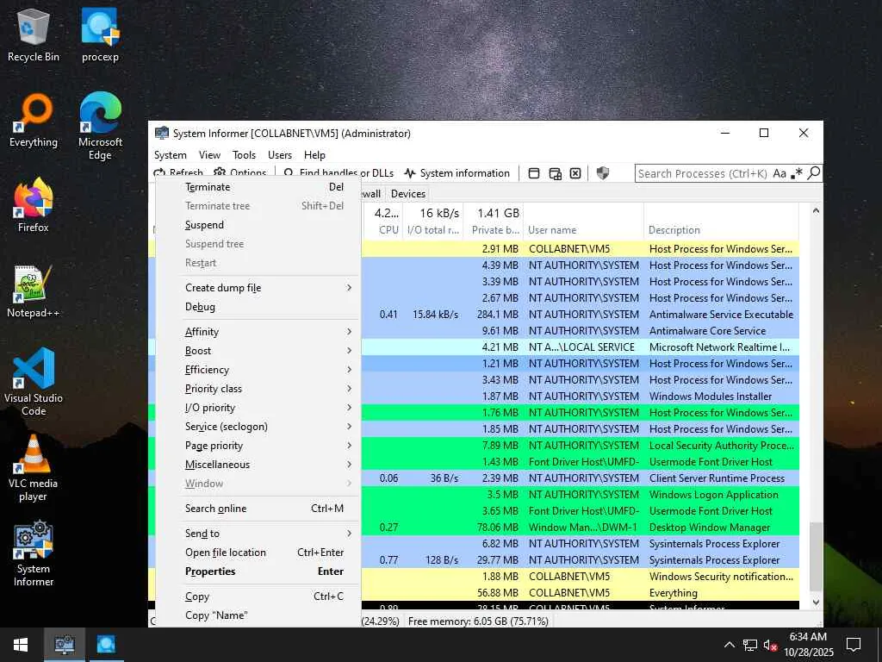Toggle the Aa case-sensitive search icon

[779, 173]
